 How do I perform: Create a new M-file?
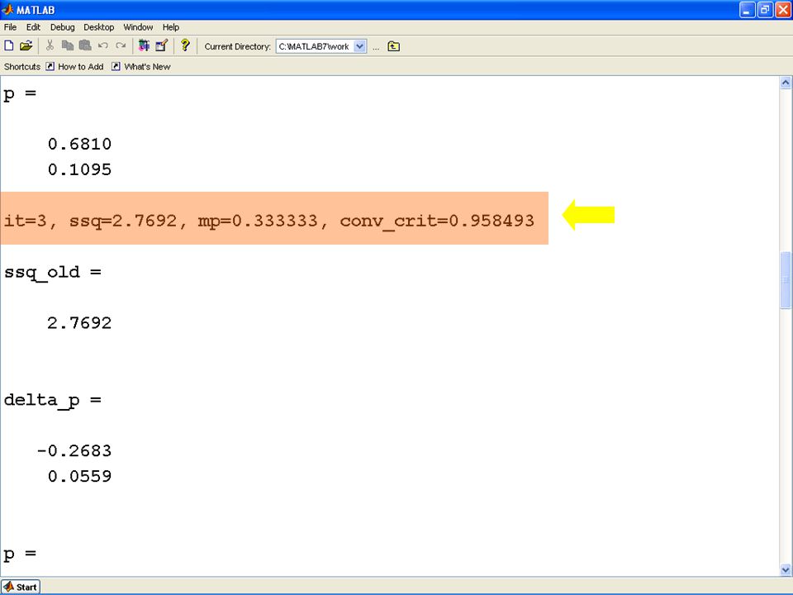click(x=8, y=45)
